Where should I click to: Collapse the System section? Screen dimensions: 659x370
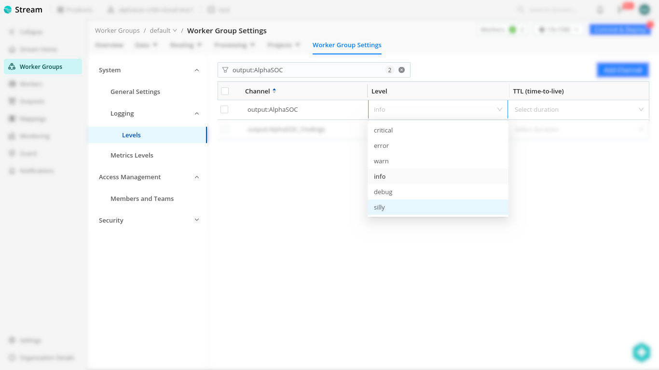click(196, 70)
